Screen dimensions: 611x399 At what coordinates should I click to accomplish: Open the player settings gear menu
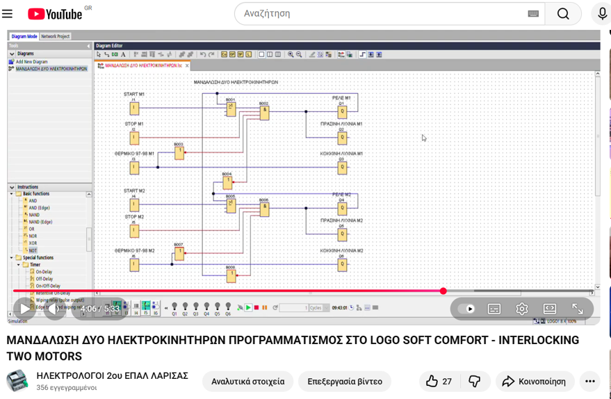click(x=522, y=309)
